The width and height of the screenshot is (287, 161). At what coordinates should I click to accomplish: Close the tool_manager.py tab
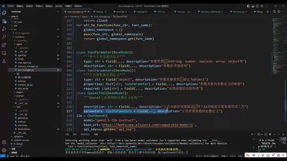[x=89, y=12]
